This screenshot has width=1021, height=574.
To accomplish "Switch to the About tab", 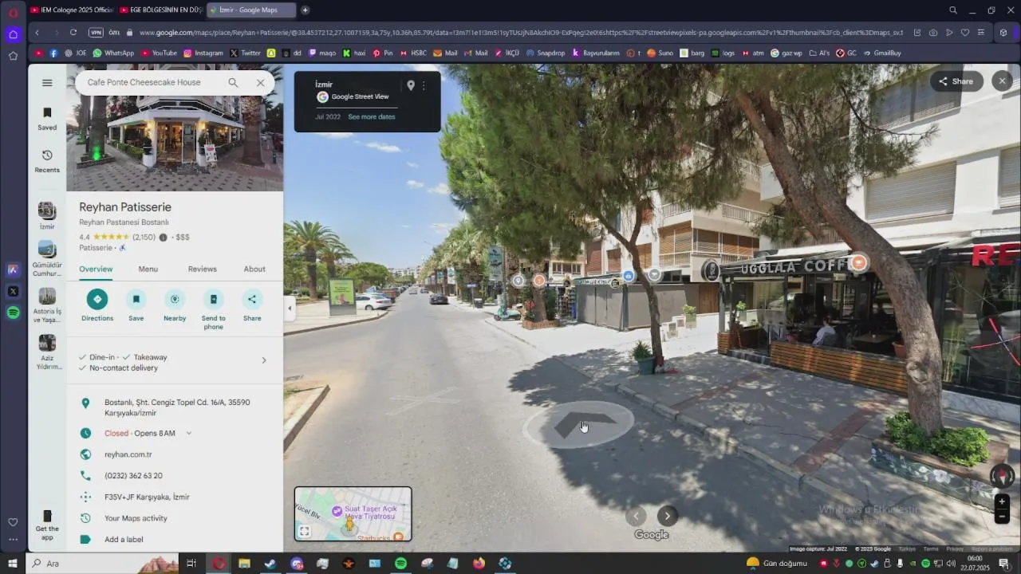I will (254, 269).
